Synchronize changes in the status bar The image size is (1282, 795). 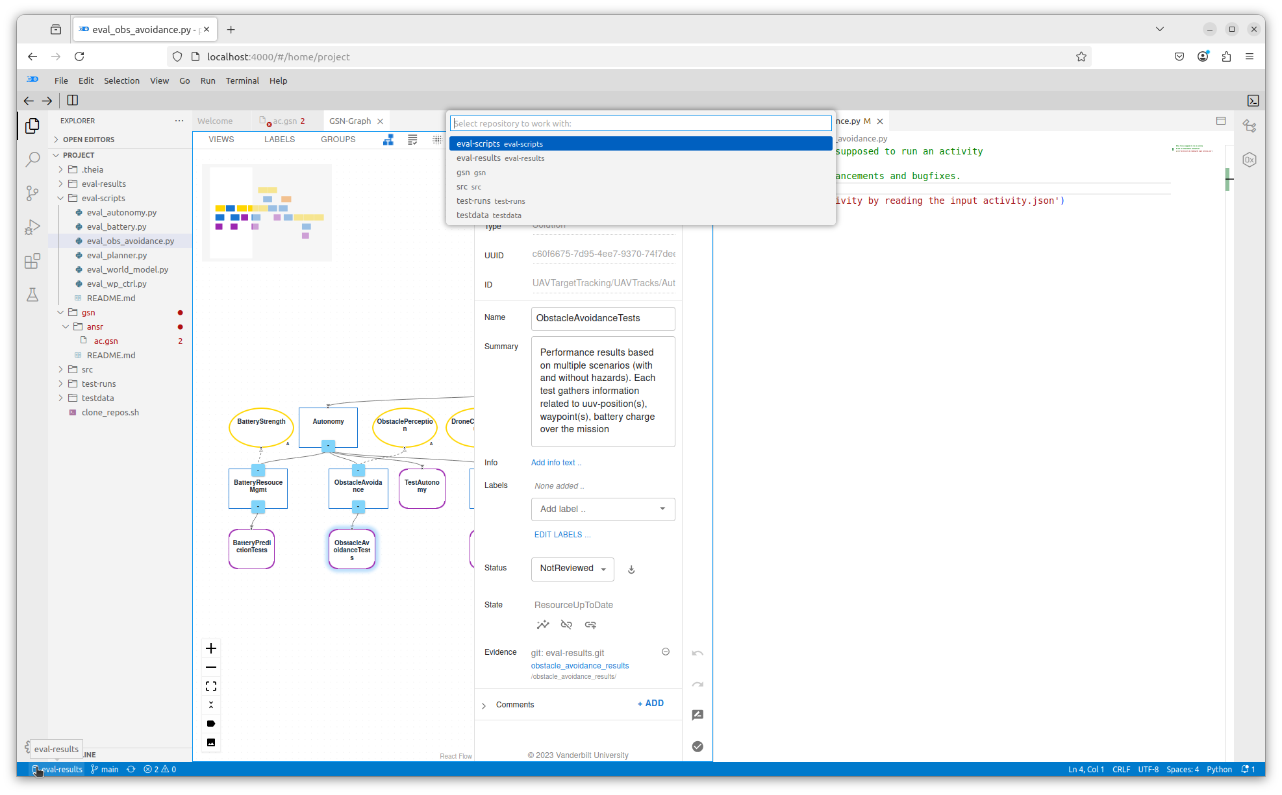[x=131, y=769]
